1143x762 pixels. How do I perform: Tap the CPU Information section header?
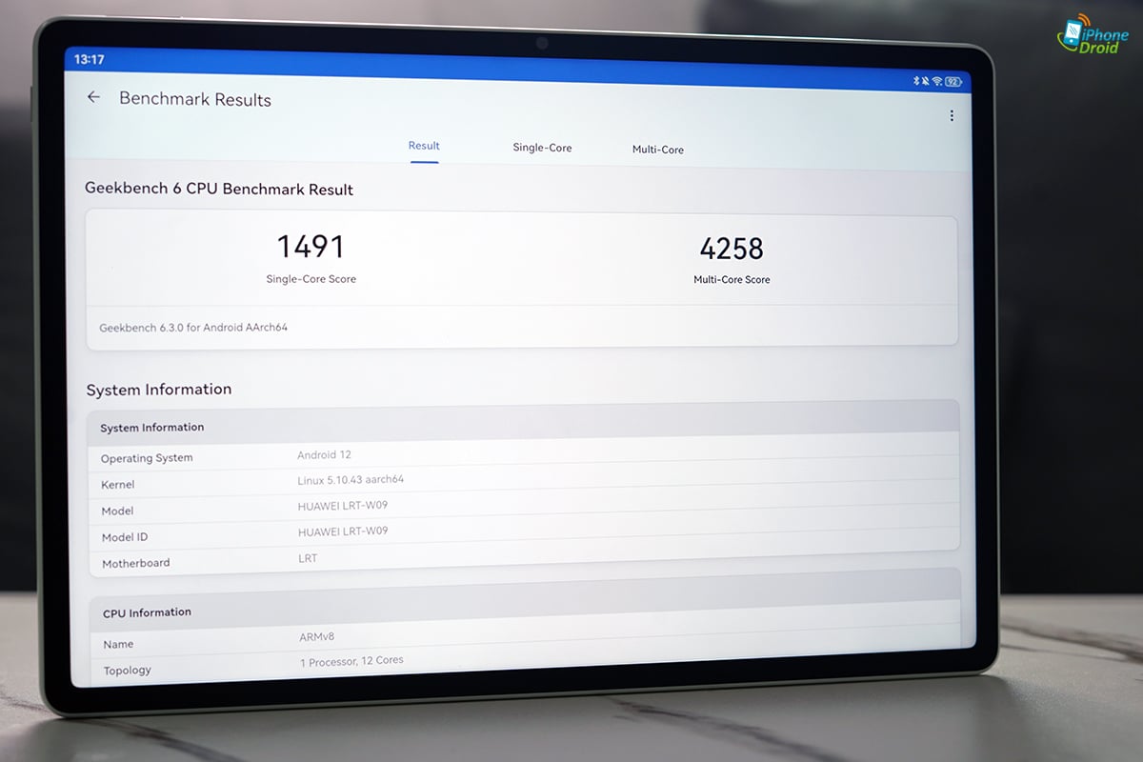click(147, 612)
